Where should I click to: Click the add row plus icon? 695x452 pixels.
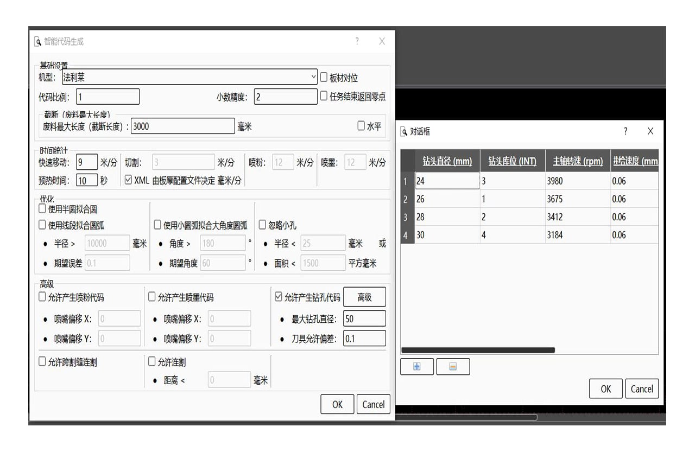(417, 367)
